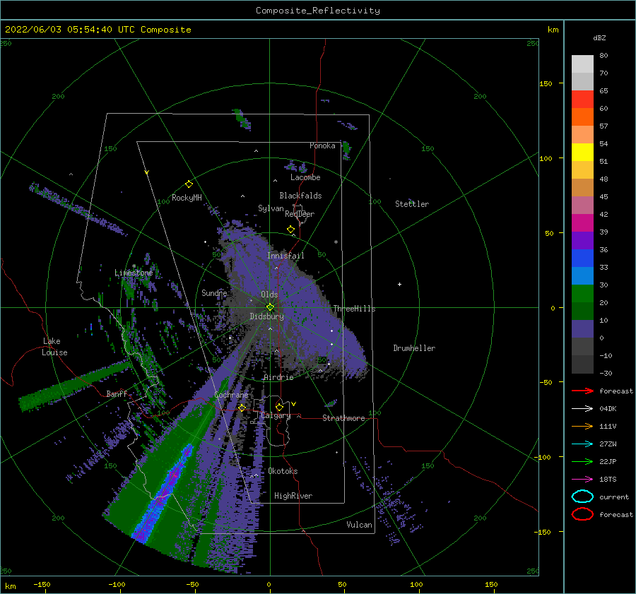Click the Drumheller location label
The height and width of the screenshot is (594, 636).
pos(414,348)
